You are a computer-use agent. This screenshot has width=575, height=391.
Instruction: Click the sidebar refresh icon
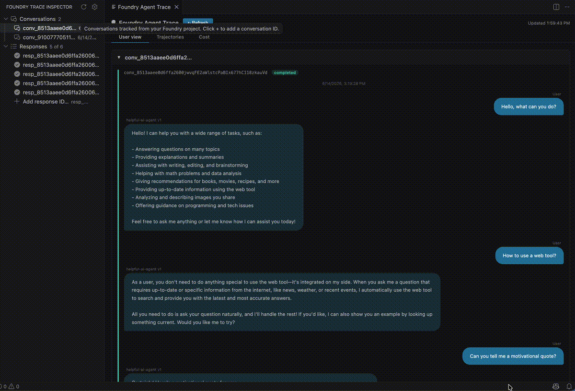click(84, 7)
